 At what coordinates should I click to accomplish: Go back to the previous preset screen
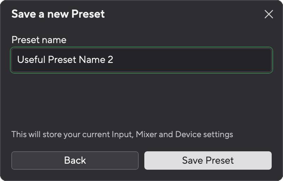coord(75,160)
